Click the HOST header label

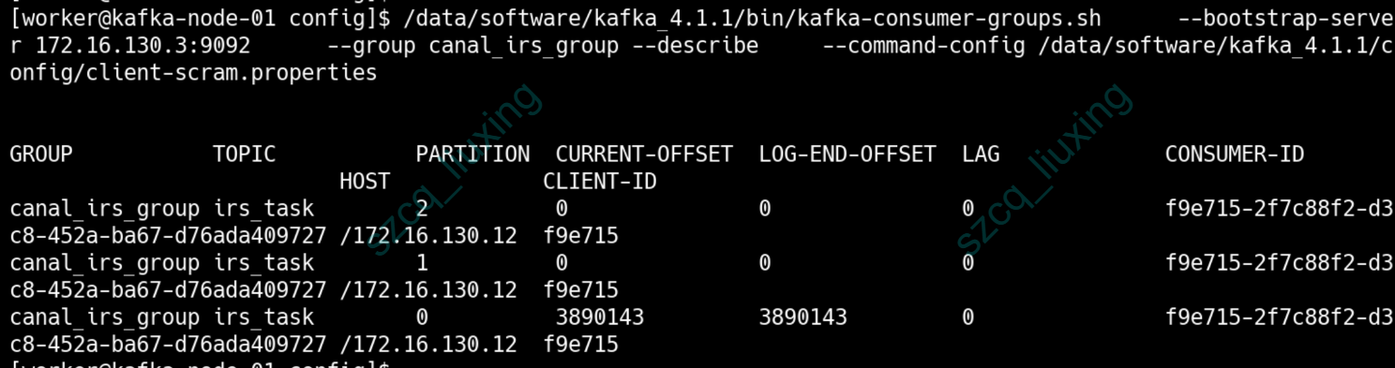pos(365,182)
